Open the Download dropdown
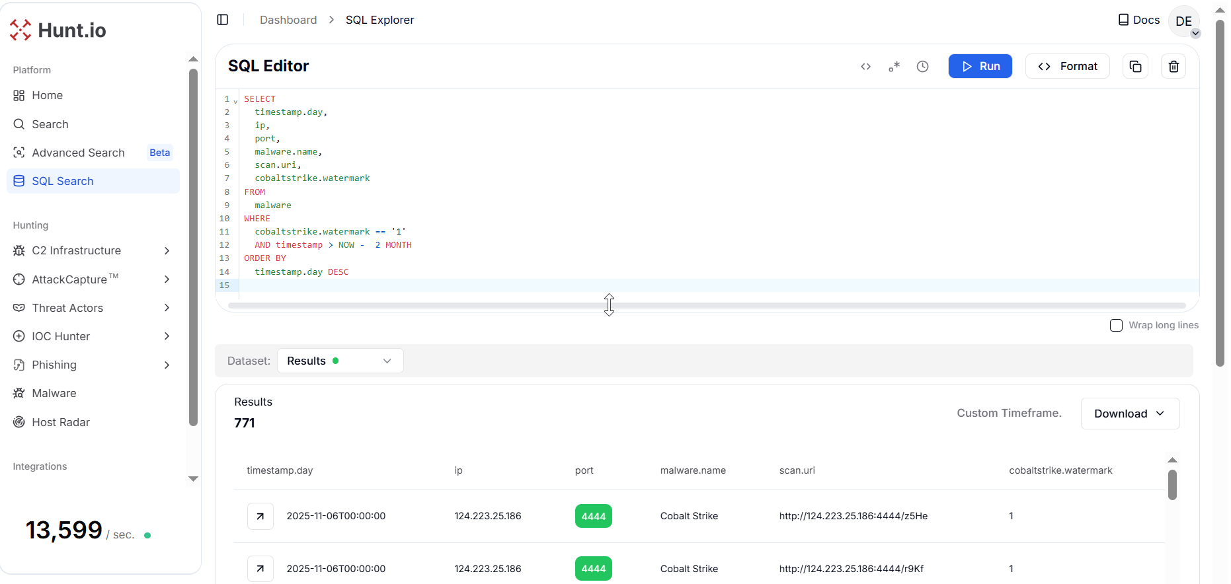This screenshot has width=1231, height=584. (1130, 414)
